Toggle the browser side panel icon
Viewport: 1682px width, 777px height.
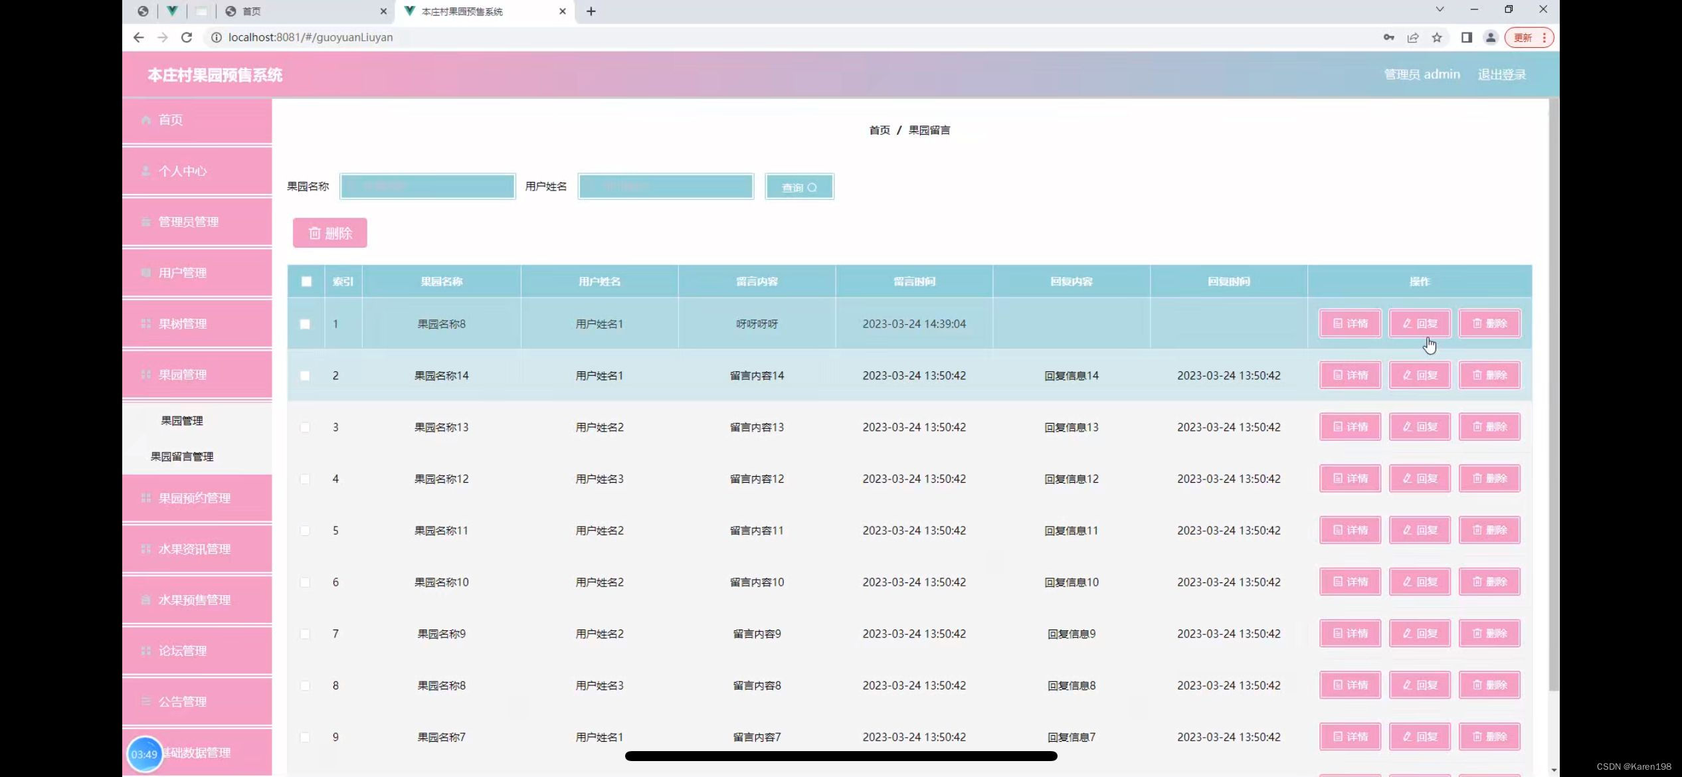click(x=1466, y=38)
